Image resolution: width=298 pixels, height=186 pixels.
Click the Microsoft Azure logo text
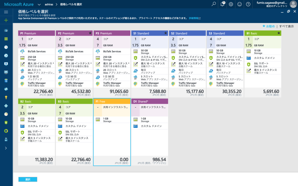[x=19, y=4]
